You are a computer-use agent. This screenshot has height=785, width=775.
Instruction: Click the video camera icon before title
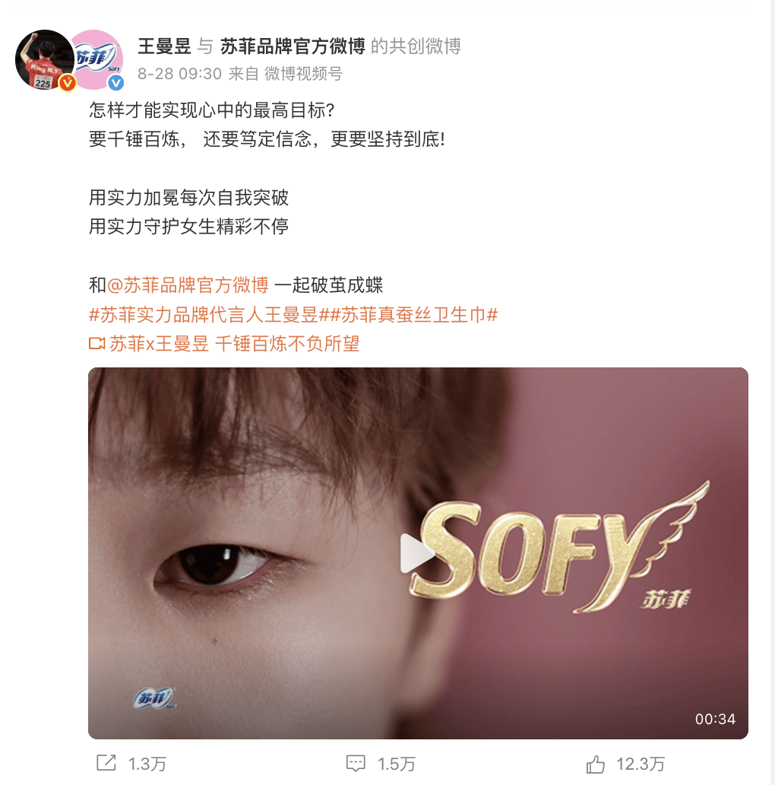96,344
